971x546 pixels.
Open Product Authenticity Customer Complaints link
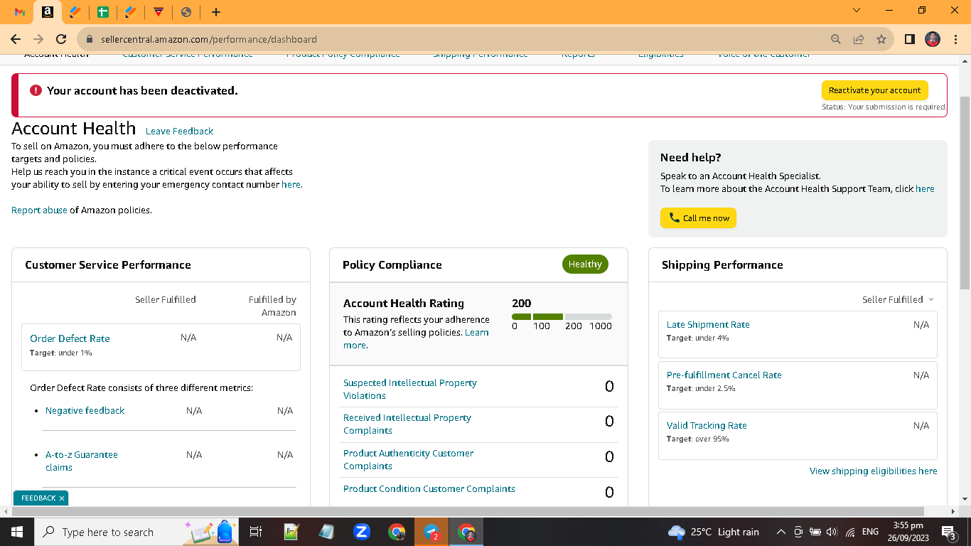pyautogui.click(x=408, y=459)
